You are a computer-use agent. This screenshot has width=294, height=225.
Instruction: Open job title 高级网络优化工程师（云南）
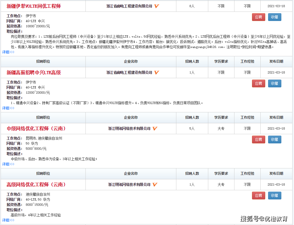click(x=36, y=184)
